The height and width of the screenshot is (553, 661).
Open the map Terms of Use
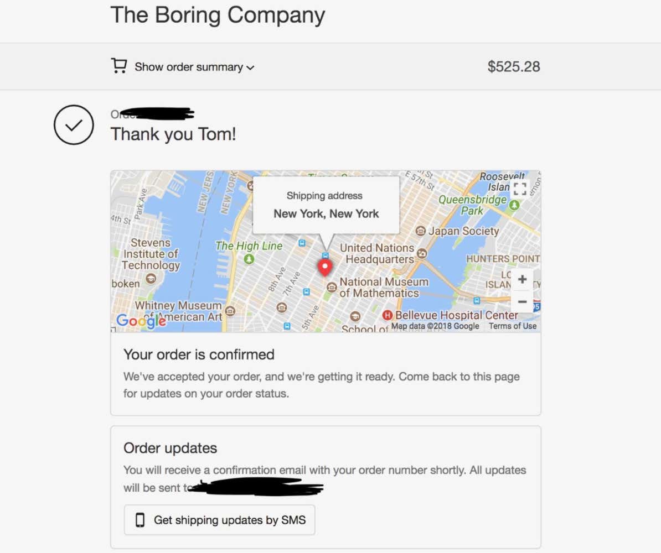[x=512, y=326]
